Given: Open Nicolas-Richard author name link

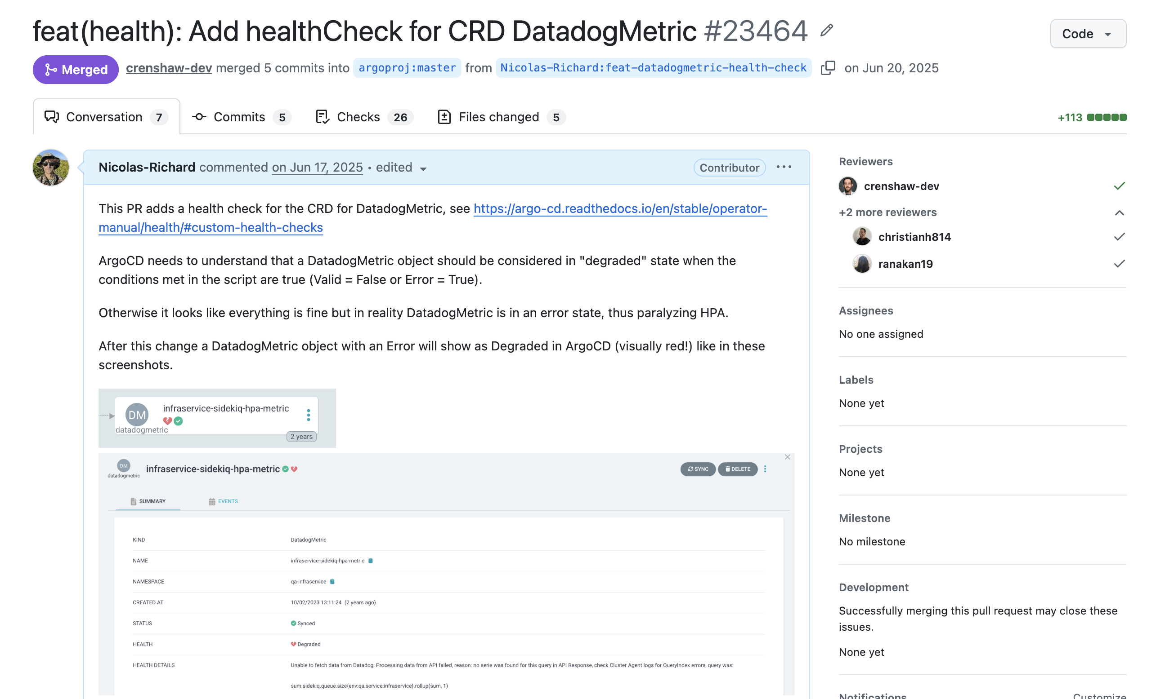Looking at the screenshot, I should [147, 167].
